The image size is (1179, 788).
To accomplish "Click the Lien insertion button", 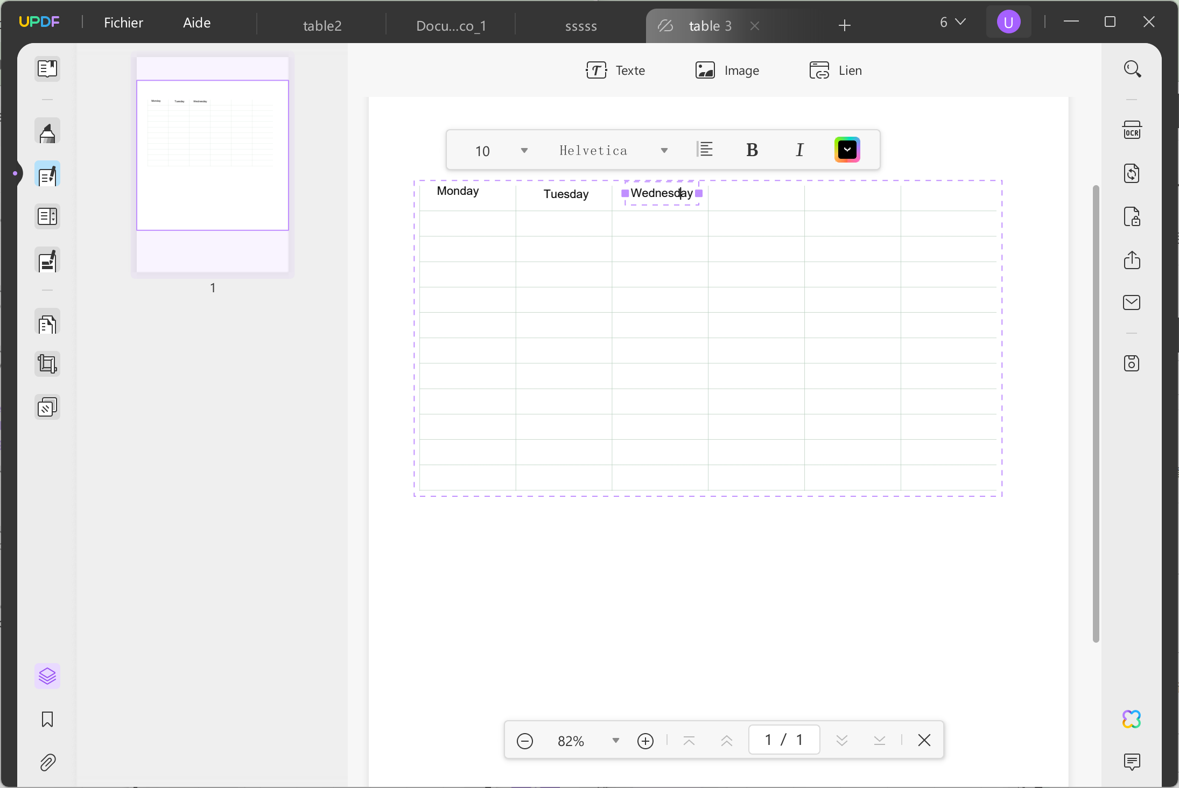I will click(836, 70).
